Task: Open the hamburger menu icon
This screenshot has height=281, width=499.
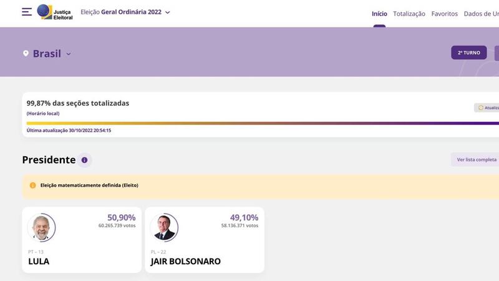Action: [x=27, y=12]
